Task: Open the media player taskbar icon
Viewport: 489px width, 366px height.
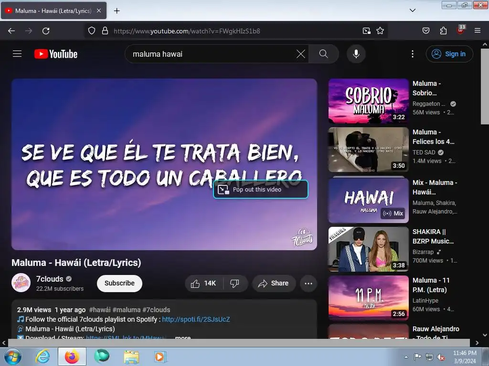Action: point(160,356)
